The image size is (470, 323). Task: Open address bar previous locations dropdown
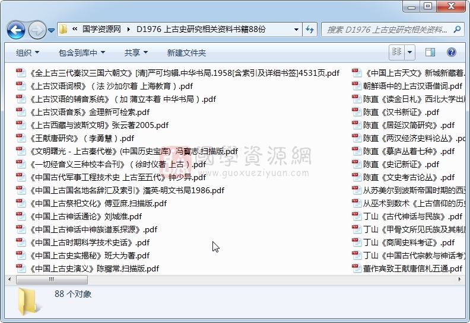[x=296, y=30]
